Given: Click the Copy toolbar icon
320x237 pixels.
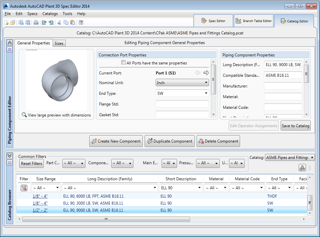Looking at the screenshot, I should [x=66, y=22].
